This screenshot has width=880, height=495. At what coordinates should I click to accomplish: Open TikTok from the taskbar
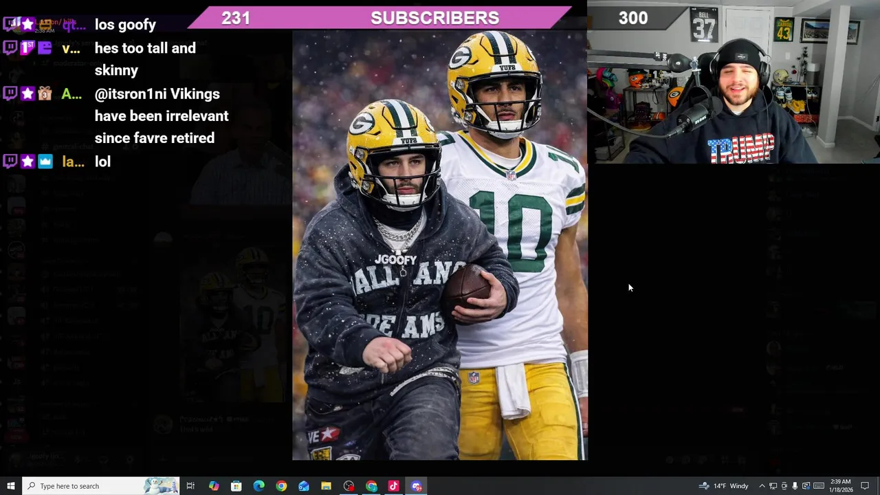click(x=394, y=486)
